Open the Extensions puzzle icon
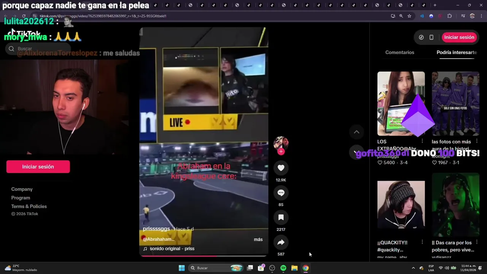Image resolution: width=487 pixels, height=274 pixels. 450,16
